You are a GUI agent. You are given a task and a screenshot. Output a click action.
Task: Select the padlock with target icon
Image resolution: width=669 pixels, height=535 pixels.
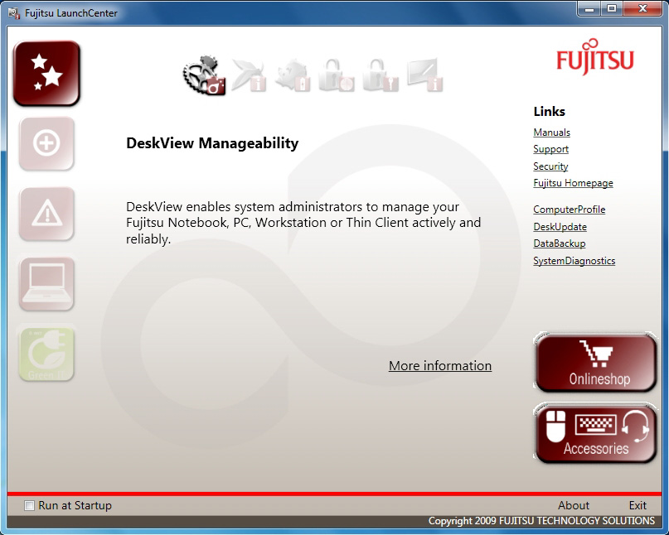337,75
